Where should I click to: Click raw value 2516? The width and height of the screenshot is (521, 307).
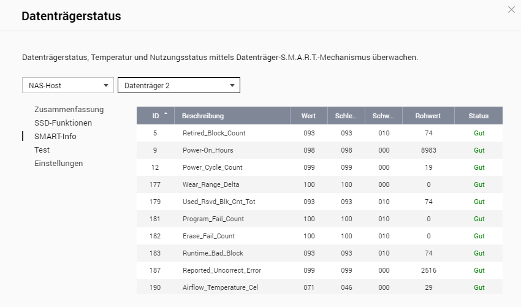click(428, 270)
